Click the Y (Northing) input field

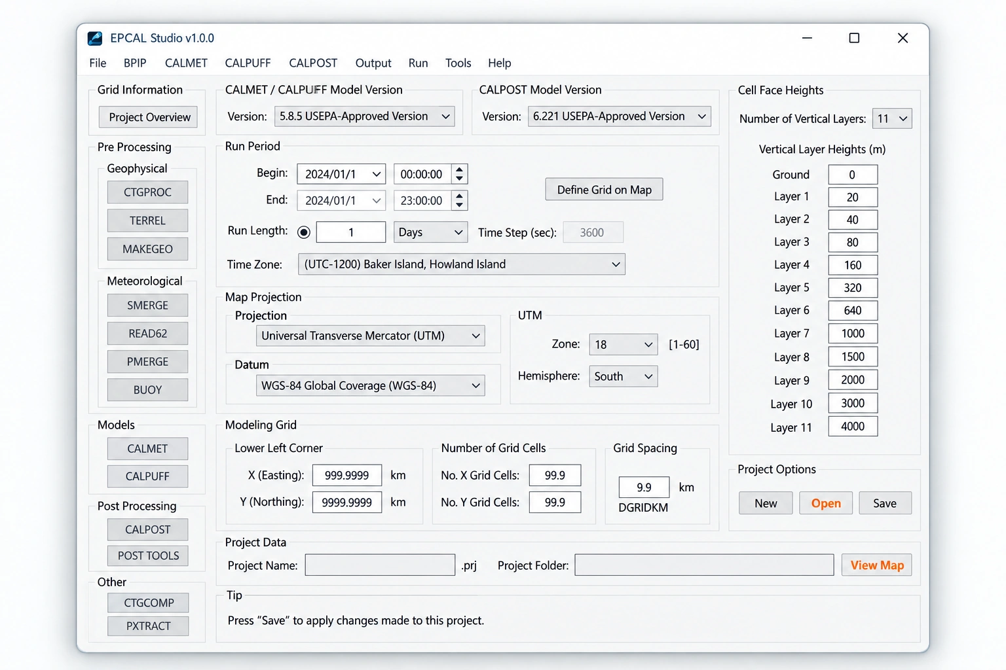(347, 502)
